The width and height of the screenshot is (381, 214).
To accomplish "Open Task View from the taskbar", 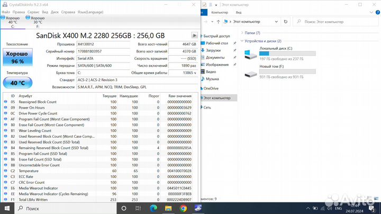I will pyautogui.click(x=138, y=208).
